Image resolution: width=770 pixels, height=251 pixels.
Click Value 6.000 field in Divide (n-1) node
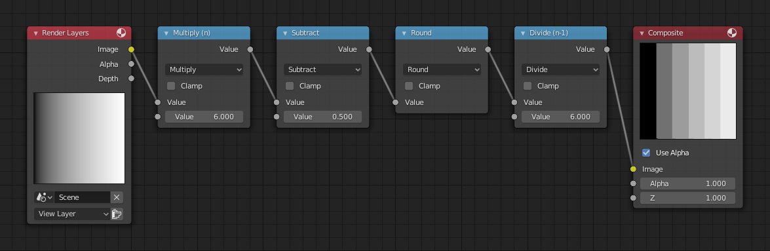point(560,117)
